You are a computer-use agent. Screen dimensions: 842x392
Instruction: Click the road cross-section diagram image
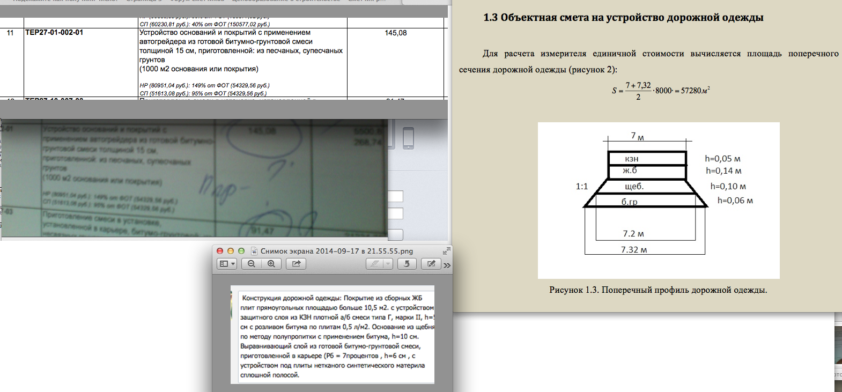point(659,201)
